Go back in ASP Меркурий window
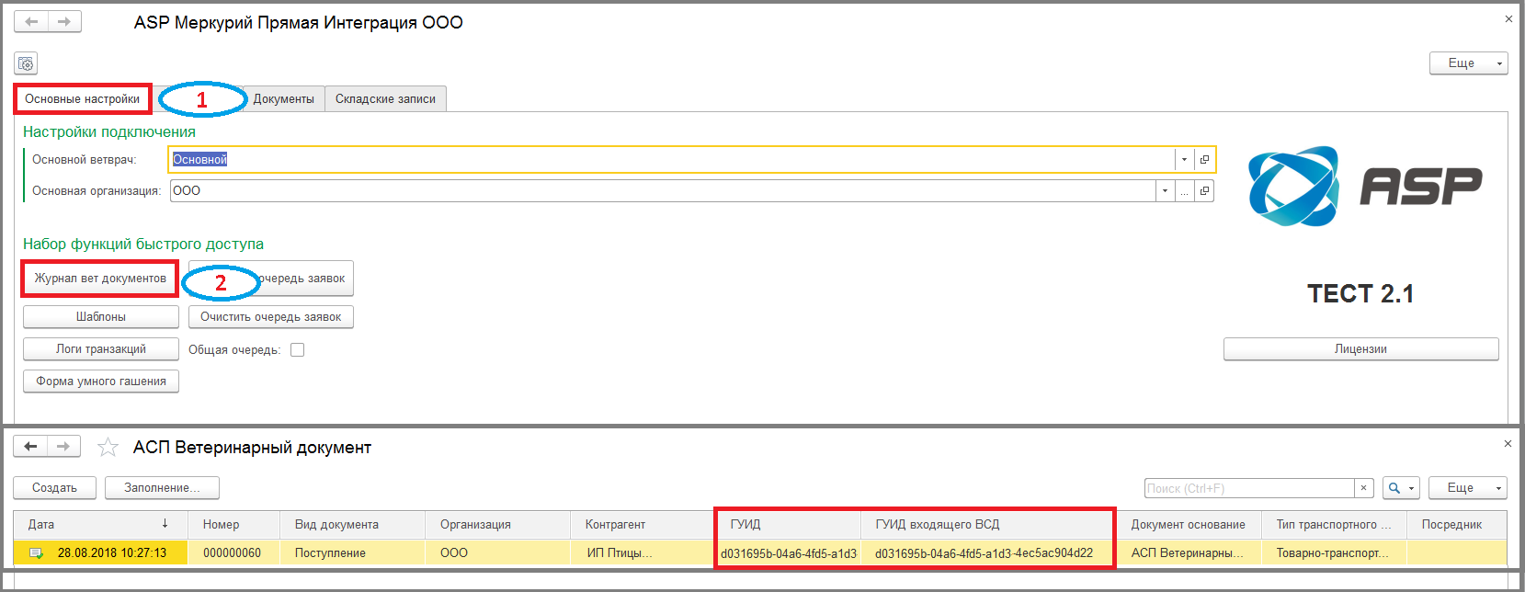The image size is (1525, 592). point(31,21)
